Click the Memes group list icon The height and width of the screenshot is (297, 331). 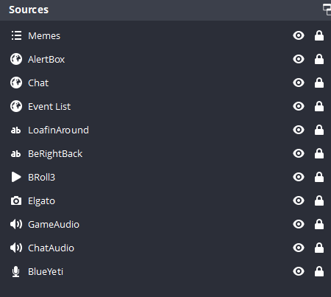click(x=16, y=35)
